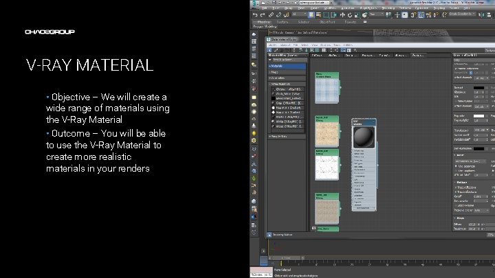Select Wood (VRayMtl) scene material
Screen dimensions: 495x278
point(288,126)
